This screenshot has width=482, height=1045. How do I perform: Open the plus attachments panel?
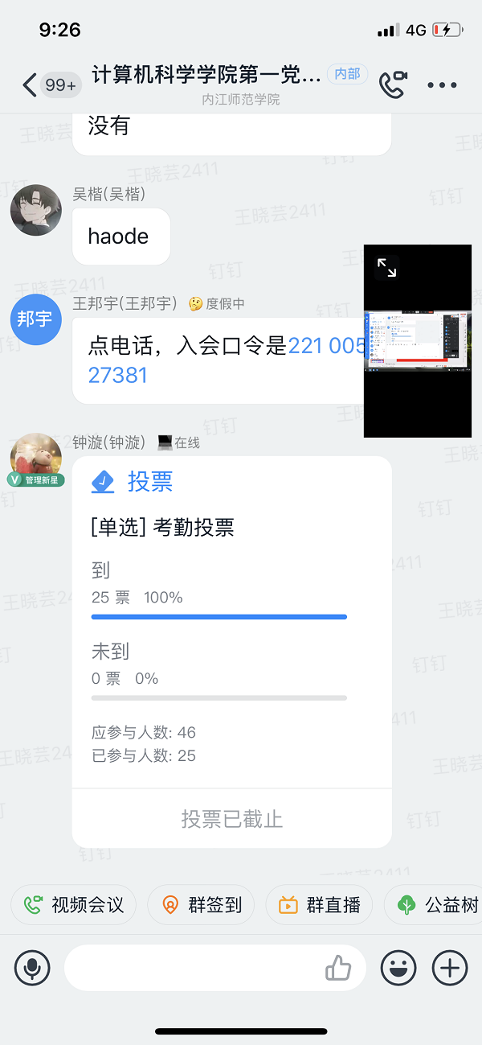click(450, 967)
